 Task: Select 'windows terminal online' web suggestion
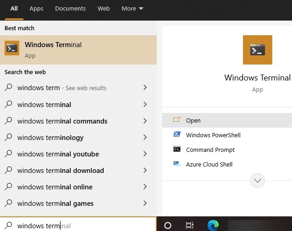(x=78, y=187)
